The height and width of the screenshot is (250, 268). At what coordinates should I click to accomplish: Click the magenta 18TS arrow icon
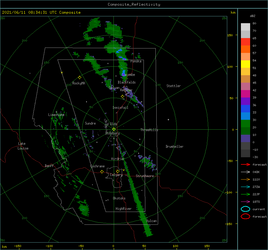[245, 202]
